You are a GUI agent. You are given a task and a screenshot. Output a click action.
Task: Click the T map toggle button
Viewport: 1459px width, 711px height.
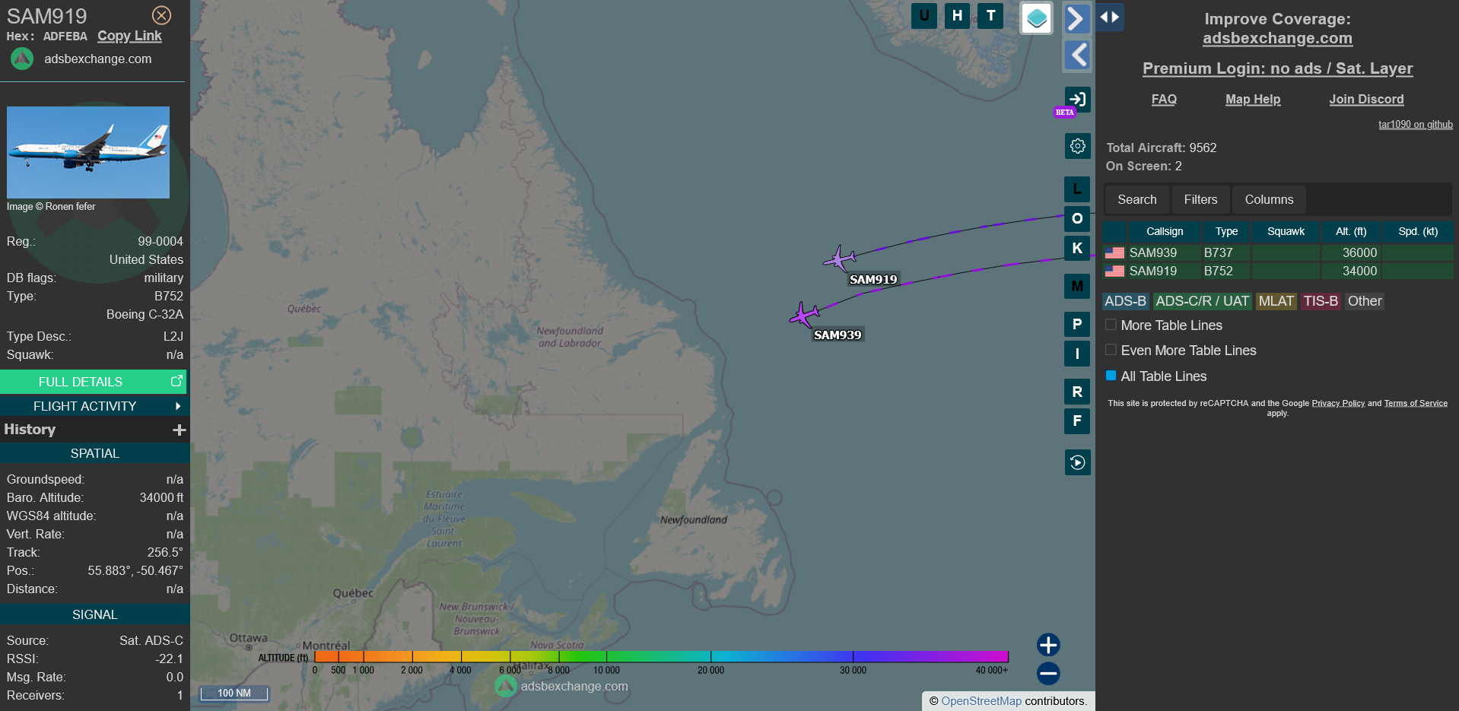coord(990,15)
